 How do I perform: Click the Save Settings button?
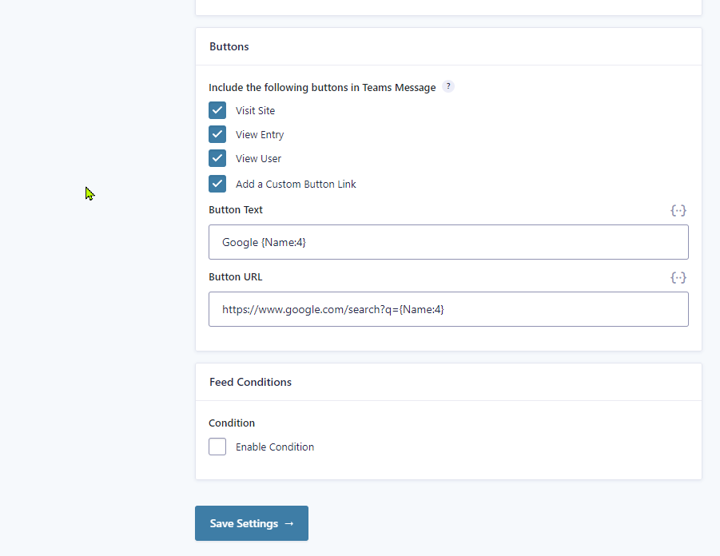(x=251, y=523)
